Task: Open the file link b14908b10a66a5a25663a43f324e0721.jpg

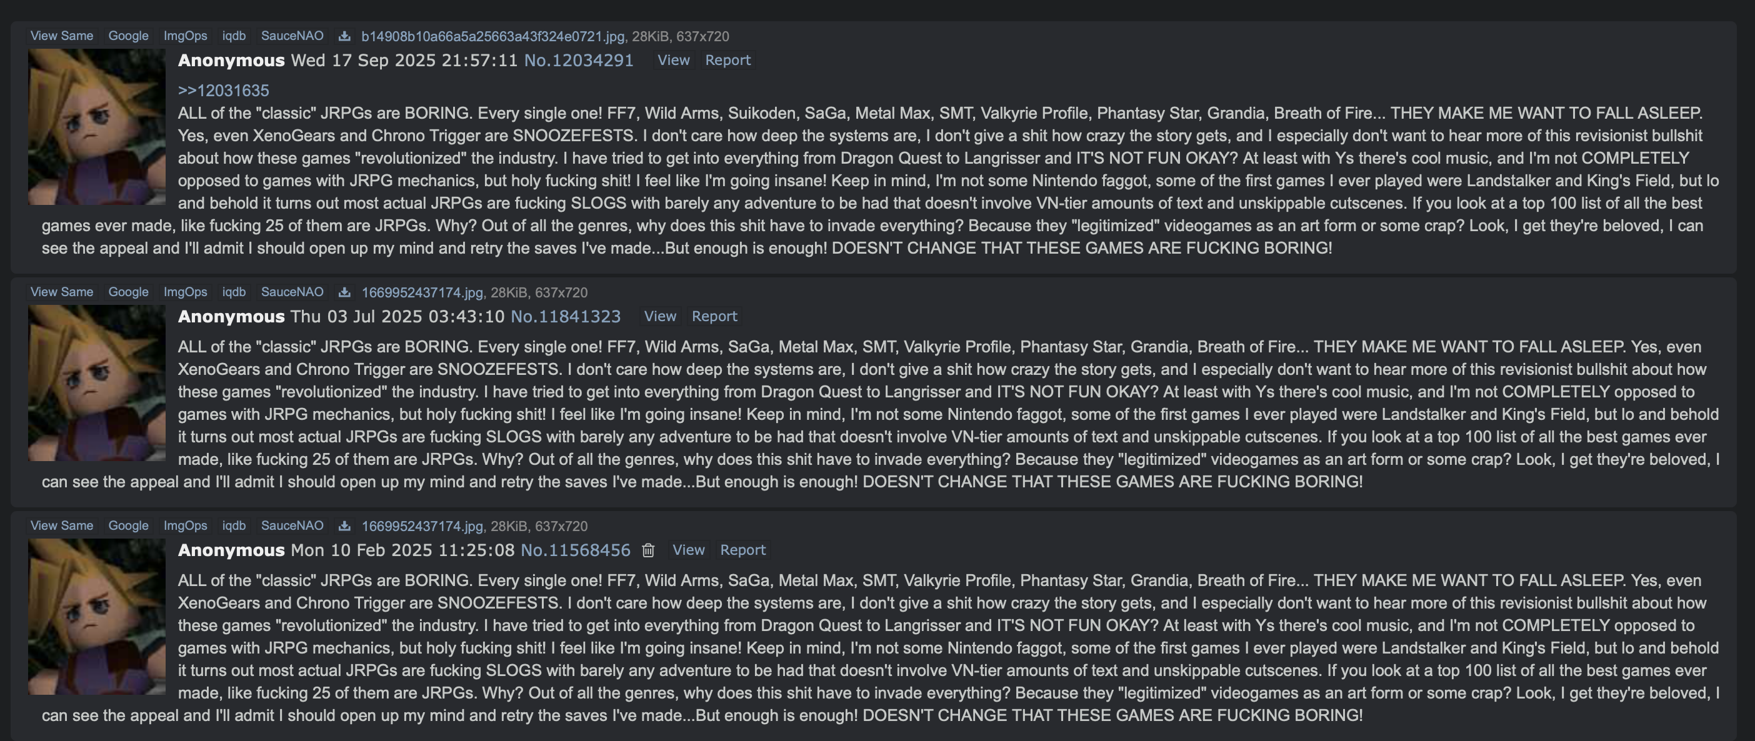Action: pyautogui.click(x=492, y=37)
